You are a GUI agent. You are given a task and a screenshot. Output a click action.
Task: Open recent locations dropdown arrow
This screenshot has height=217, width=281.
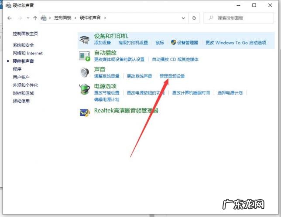[x=28, y=18]
